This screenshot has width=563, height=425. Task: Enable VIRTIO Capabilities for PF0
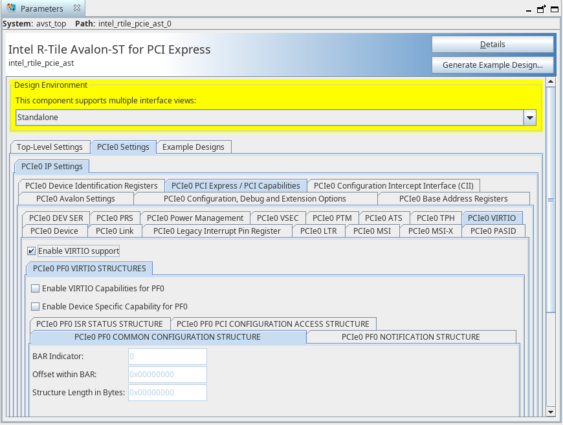click(35, 289)
